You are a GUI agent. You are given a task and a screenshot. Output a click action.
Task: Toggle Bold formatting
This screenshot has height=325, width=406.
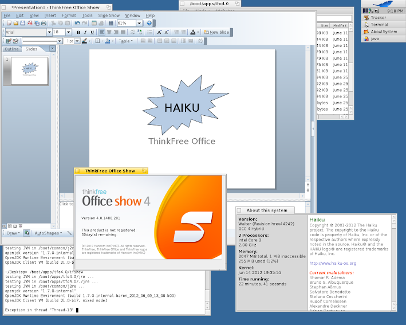pyautogui.click(x=78, y=32)
